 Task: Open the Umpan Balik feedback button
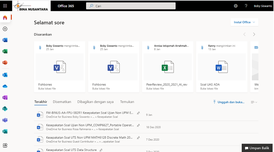pos(257,148)
